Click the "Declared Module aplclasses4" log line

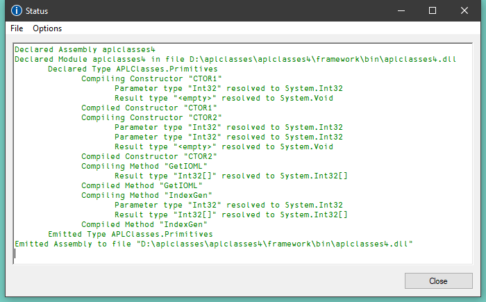coord(235,60)
